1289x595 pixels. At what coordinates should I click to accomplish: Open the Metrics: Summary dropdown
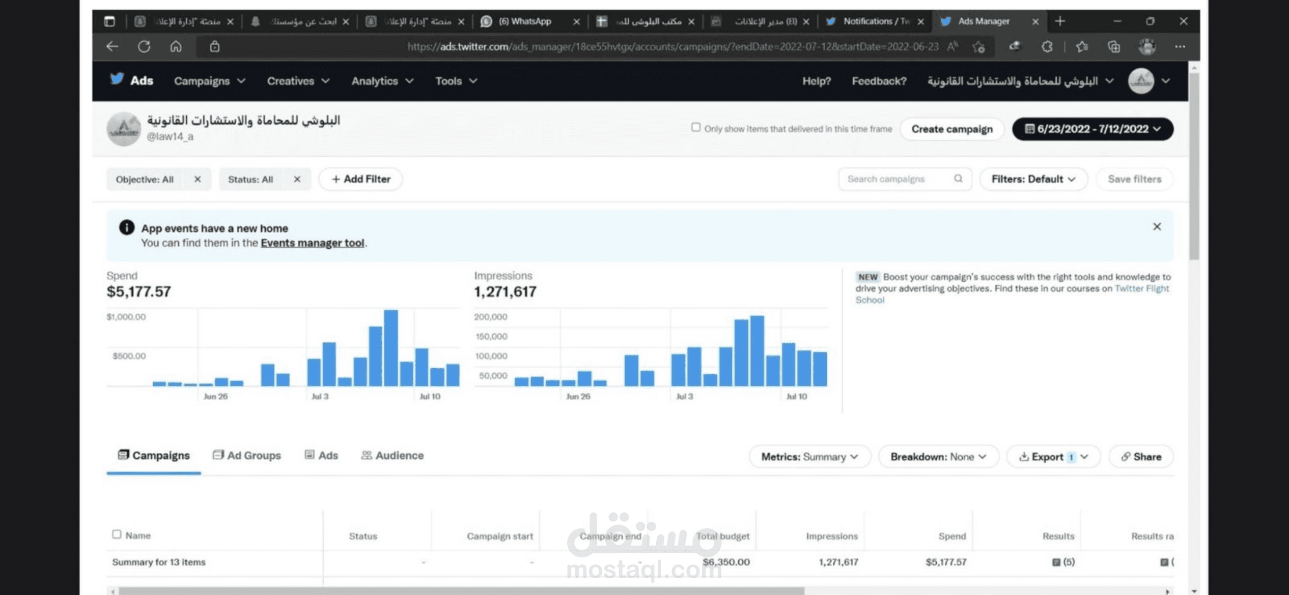tap(809, 457)
